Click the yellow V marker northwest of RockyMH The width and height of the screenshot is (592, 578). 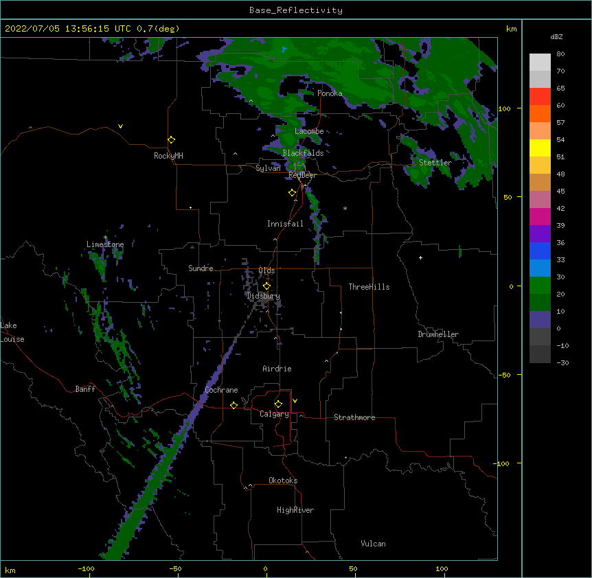coord(120,126)
